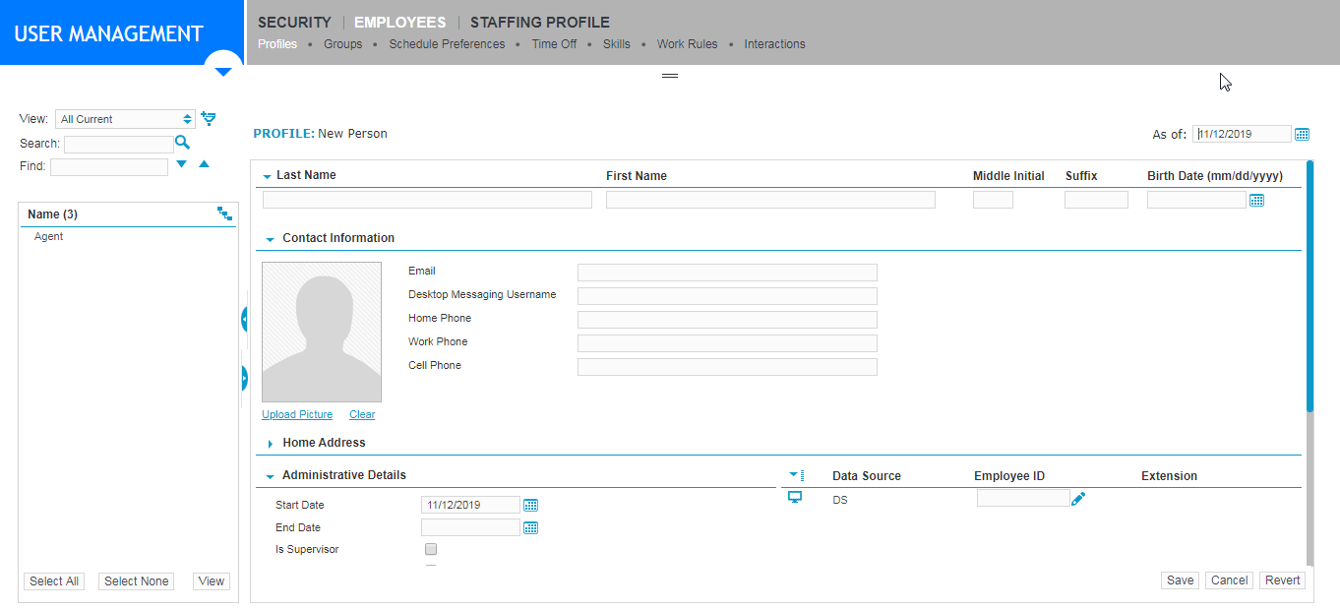Collapse the Contact Information section
1340x610 pixels.
point(270,239)
